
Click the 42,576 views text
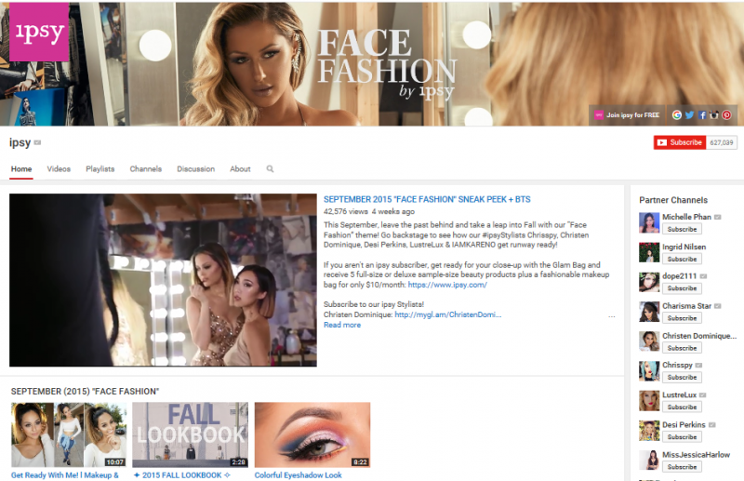[x=345, y=211]
